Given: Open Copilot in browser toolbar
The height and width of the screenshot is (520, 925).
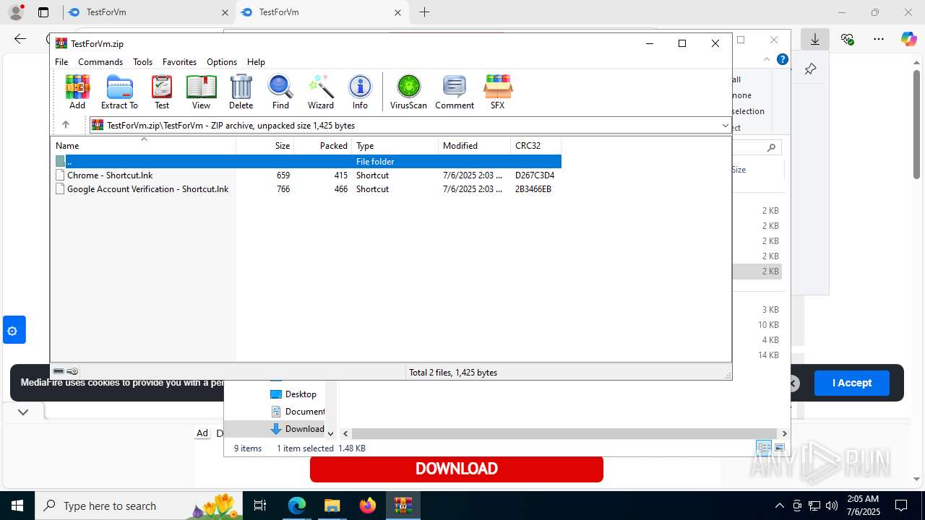Looking at the screenshot, I should point(908,39).
